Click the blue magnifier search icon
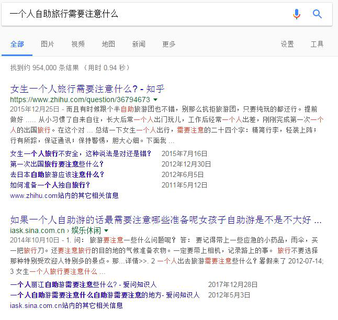 click(317, 14)
